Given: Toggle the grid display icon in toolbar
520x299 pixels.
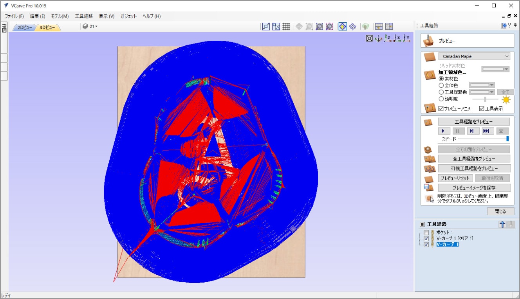Looking at the screenshot, I should [286, 27].
